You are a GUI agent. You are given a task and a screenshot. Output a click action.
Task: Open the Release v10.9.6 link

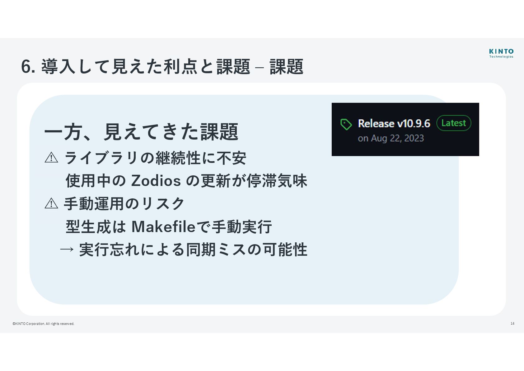[394, 123]
